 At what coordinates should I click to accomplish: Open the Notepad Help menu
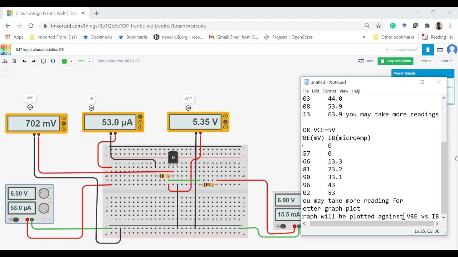pyautogui.click(x=356, y=91)
